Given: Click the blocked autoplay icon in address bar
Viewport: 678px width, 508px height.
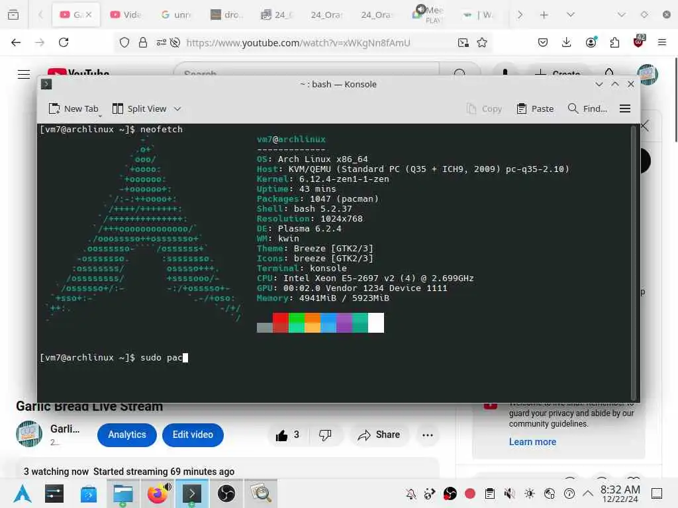Looking at the screenshot, I should (x=175, y=42).
